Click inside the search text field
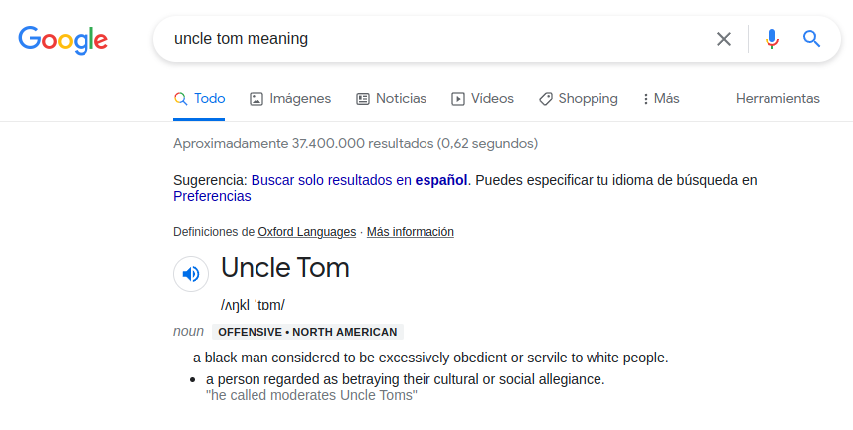853x430 pixels. point(435,39)
